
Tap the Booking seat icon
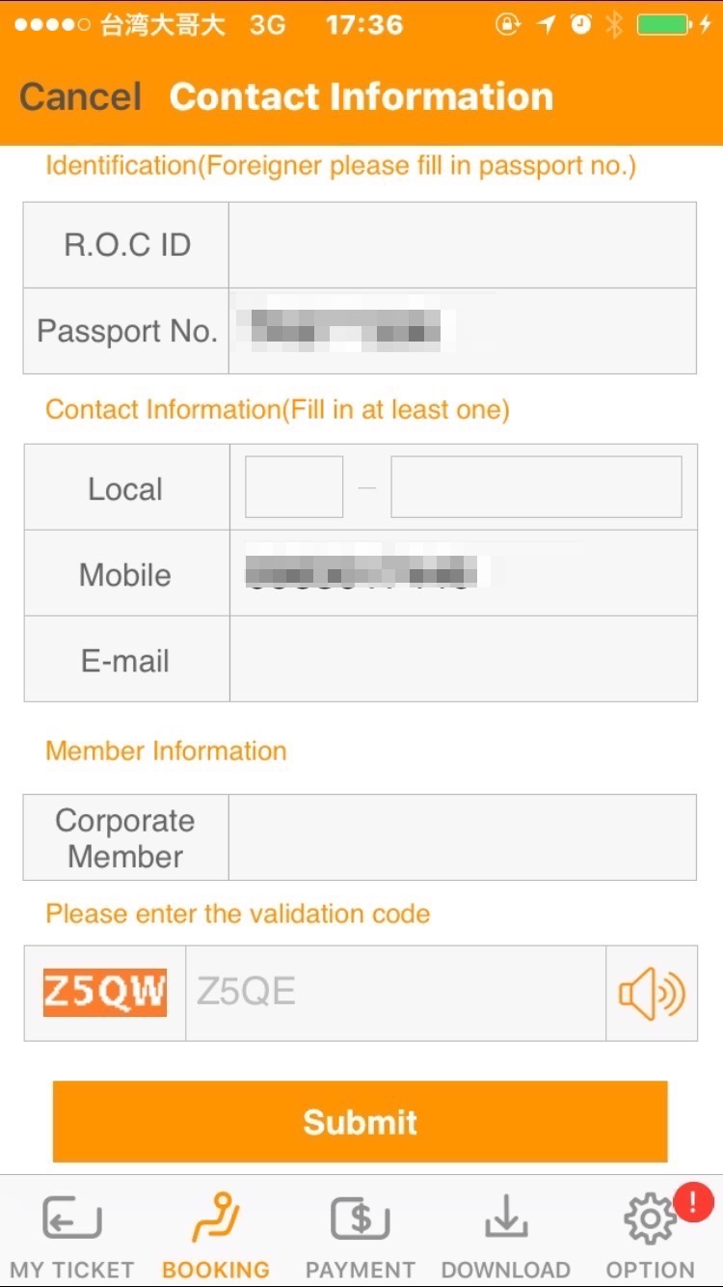(216, 1218)
